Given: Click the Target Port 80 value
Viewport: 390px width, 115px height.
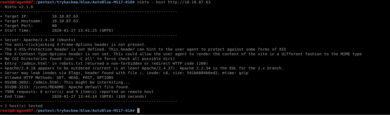Looking at the screenshot, I should point(54,26).
